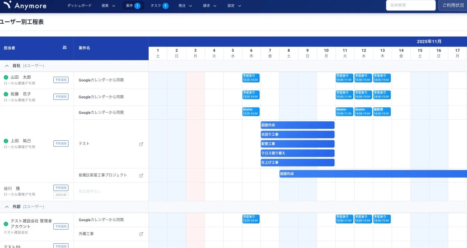Open external link icon for 板橋区新築工事プロジェクト
The height and width of the screenshot is (248, 467).
(x=141, y=175)
